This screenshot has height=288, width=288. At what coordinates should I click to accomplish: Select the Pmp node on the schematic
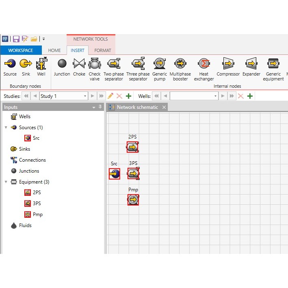click(x=133, y=199)
